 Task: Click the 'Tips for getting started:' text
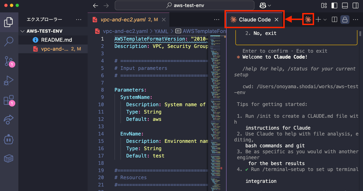click(272, 104)
